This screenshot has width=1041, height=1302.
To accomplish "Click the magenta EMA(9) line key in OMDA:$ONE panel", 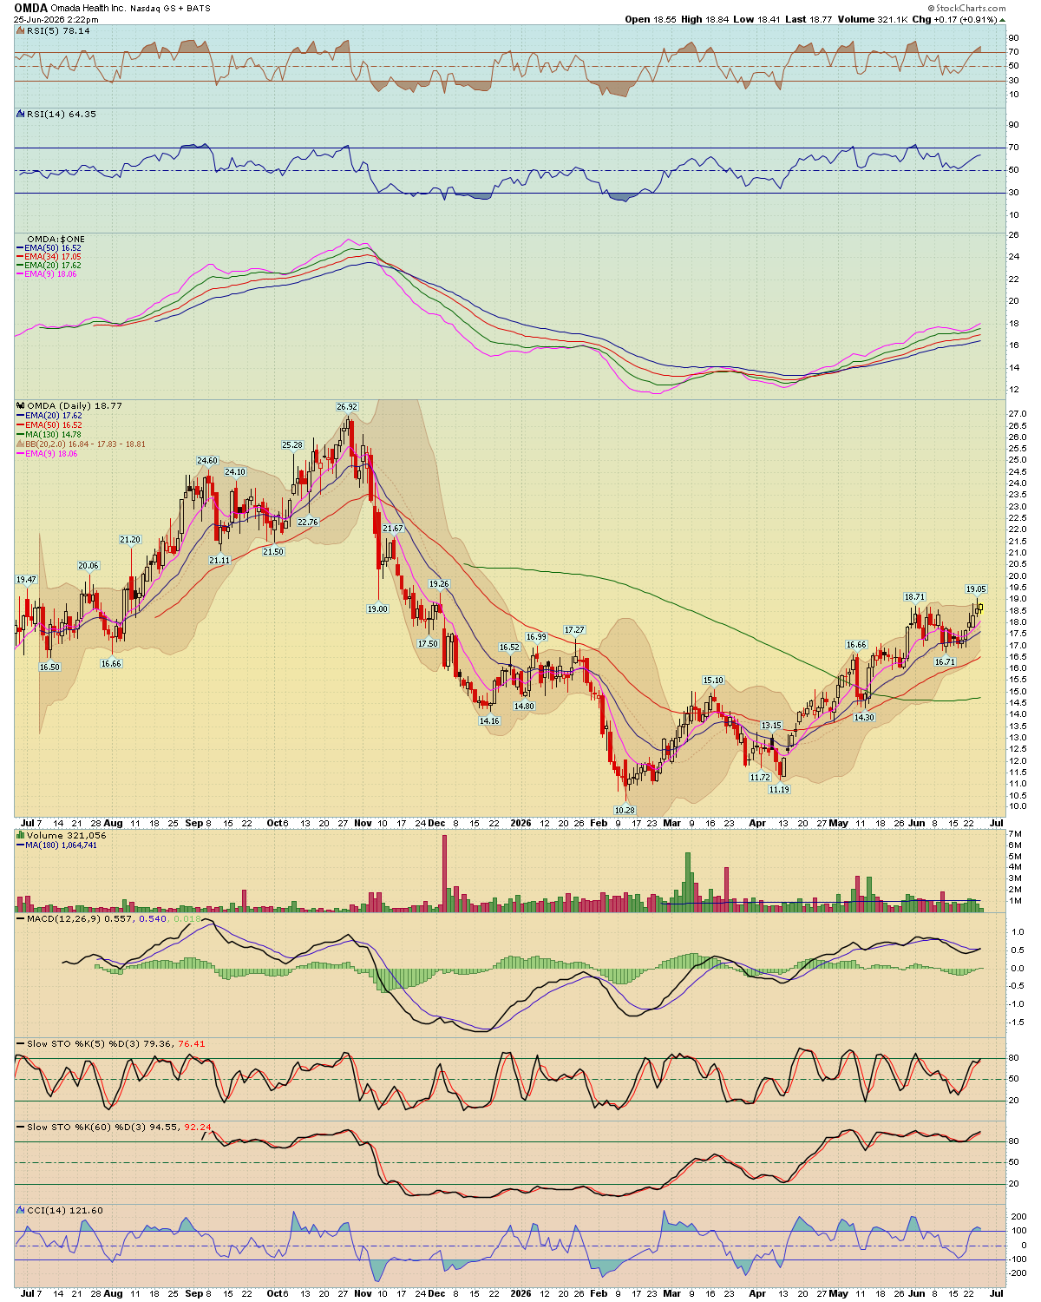I will tap(20, 274).
